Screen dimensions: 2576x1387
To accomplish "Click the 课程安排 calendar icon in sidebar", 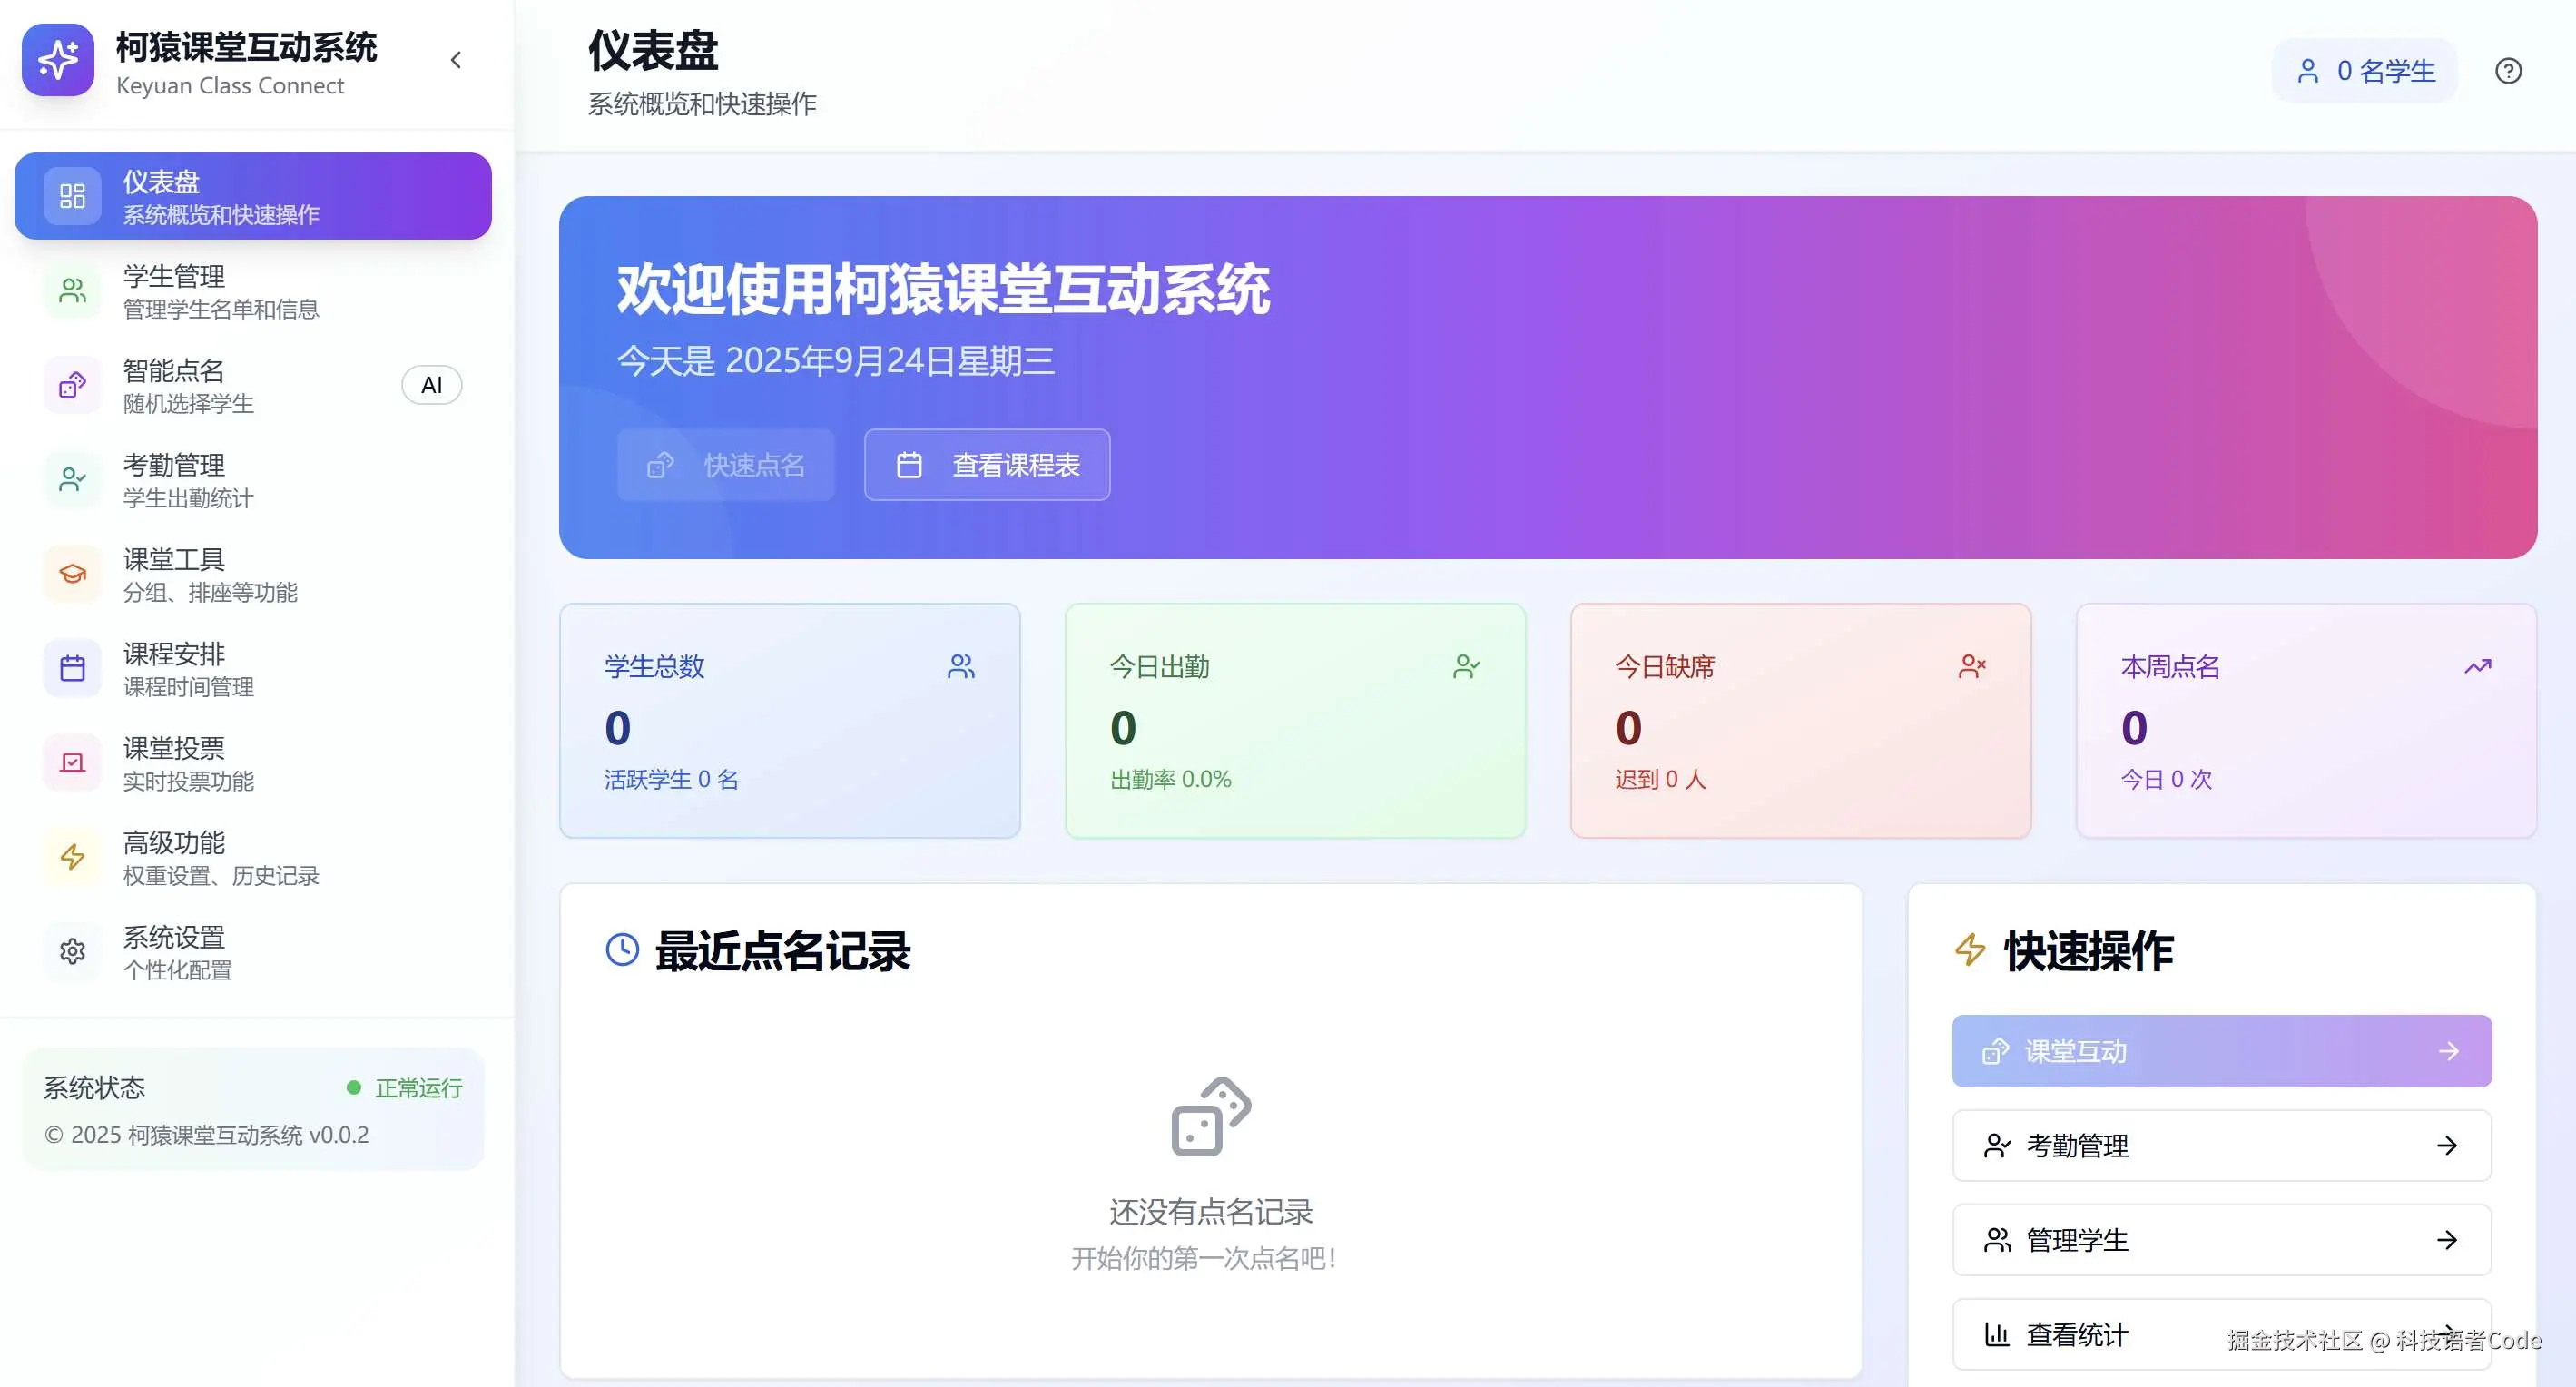I will [x=72, y=668].
